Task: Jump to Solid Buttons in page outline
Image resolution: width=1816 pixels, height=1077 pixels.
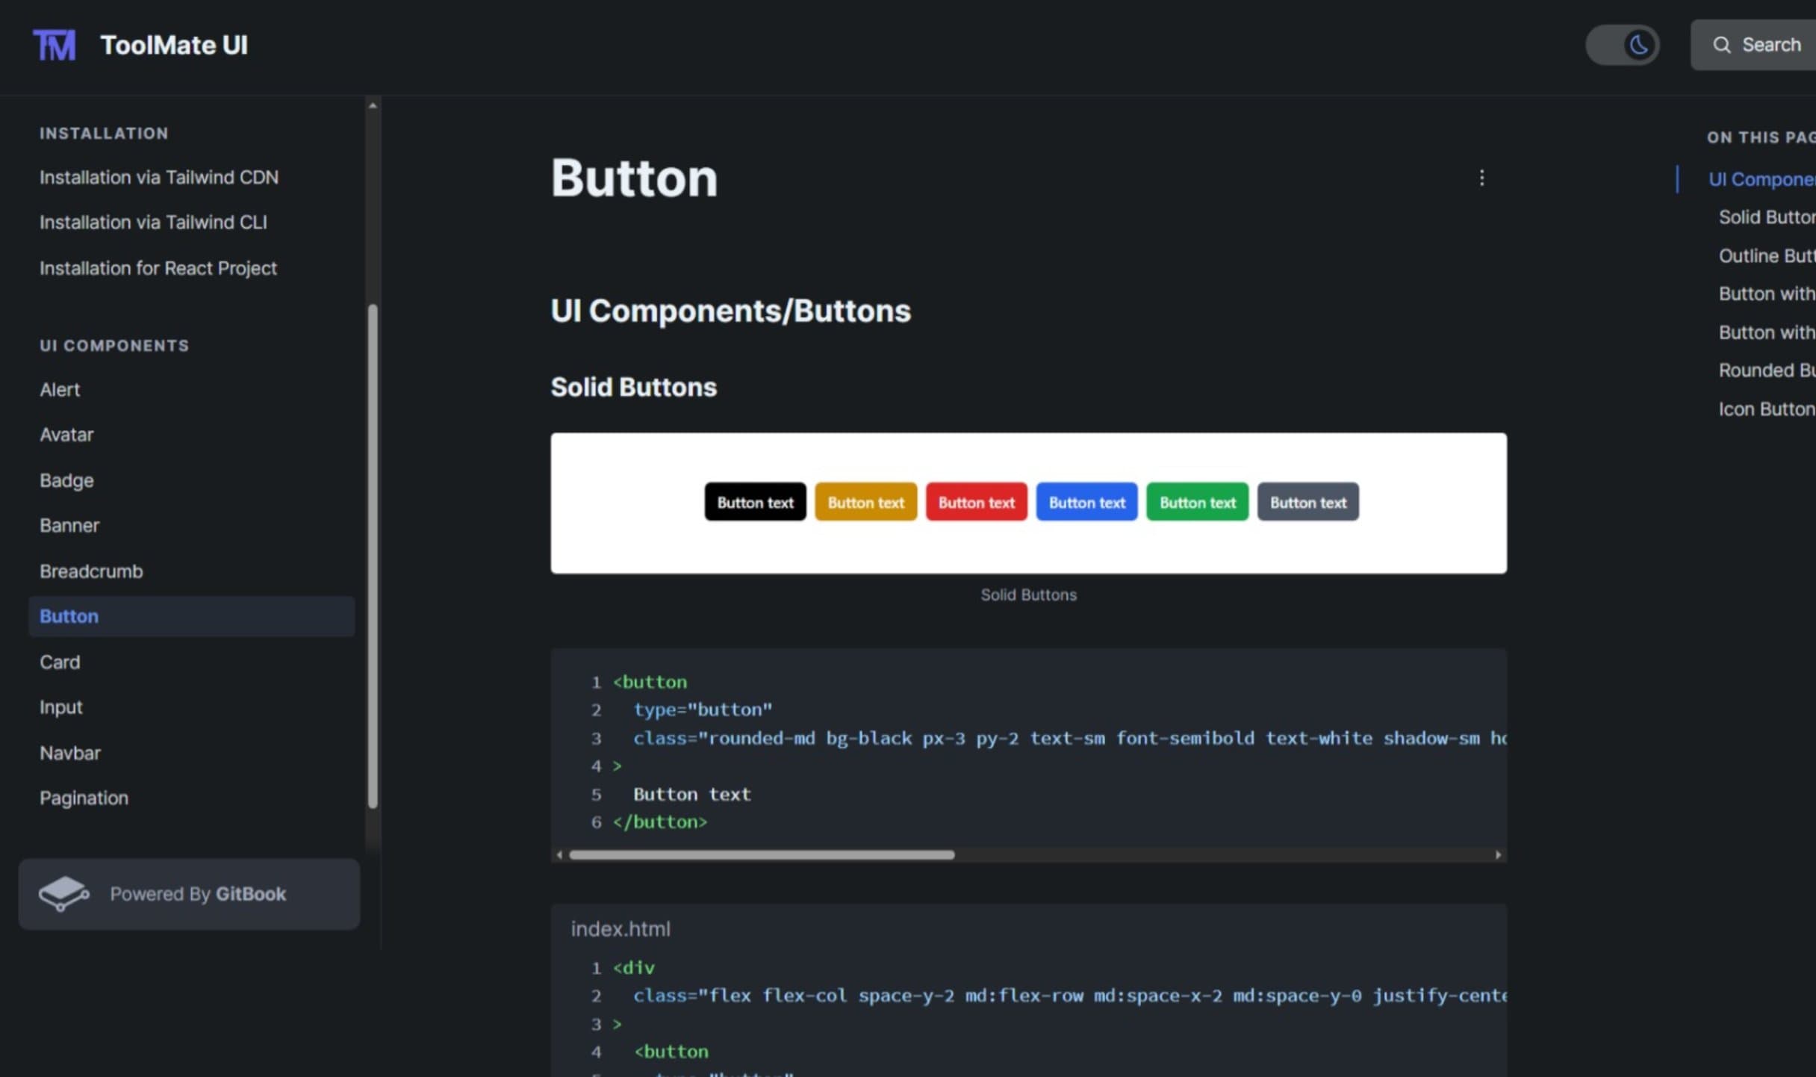Action: (1767, 217)
